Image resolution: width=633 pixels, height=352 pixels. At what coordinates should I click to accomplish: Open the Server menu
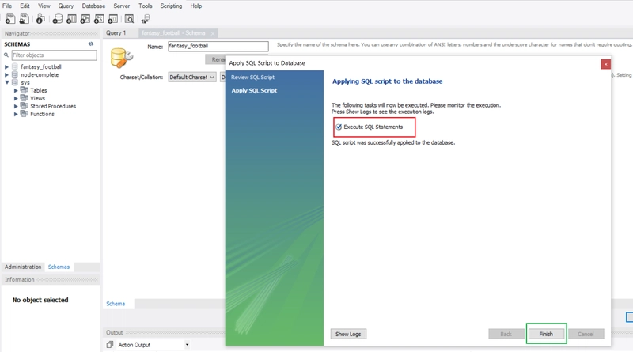122,6
